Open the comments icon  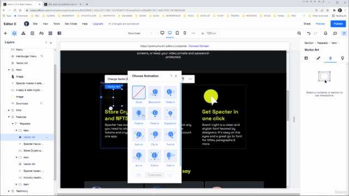pos(335,33)
